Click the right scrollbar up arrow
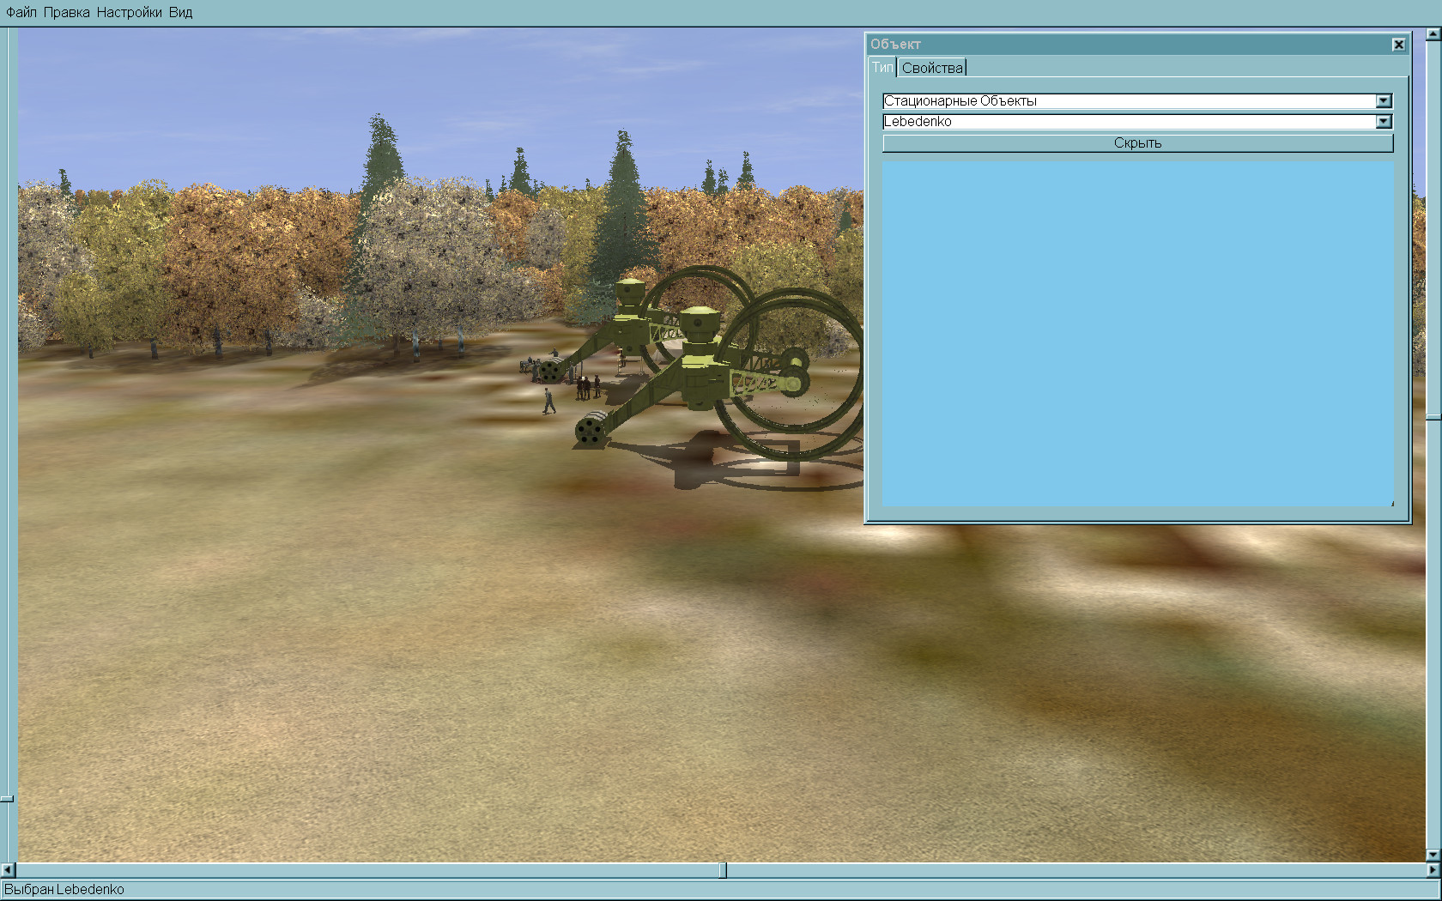This screenshot has height=901, width=1442. click(x=1433, y=34)
